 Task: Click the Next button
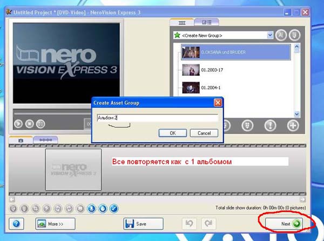(285, 224)
